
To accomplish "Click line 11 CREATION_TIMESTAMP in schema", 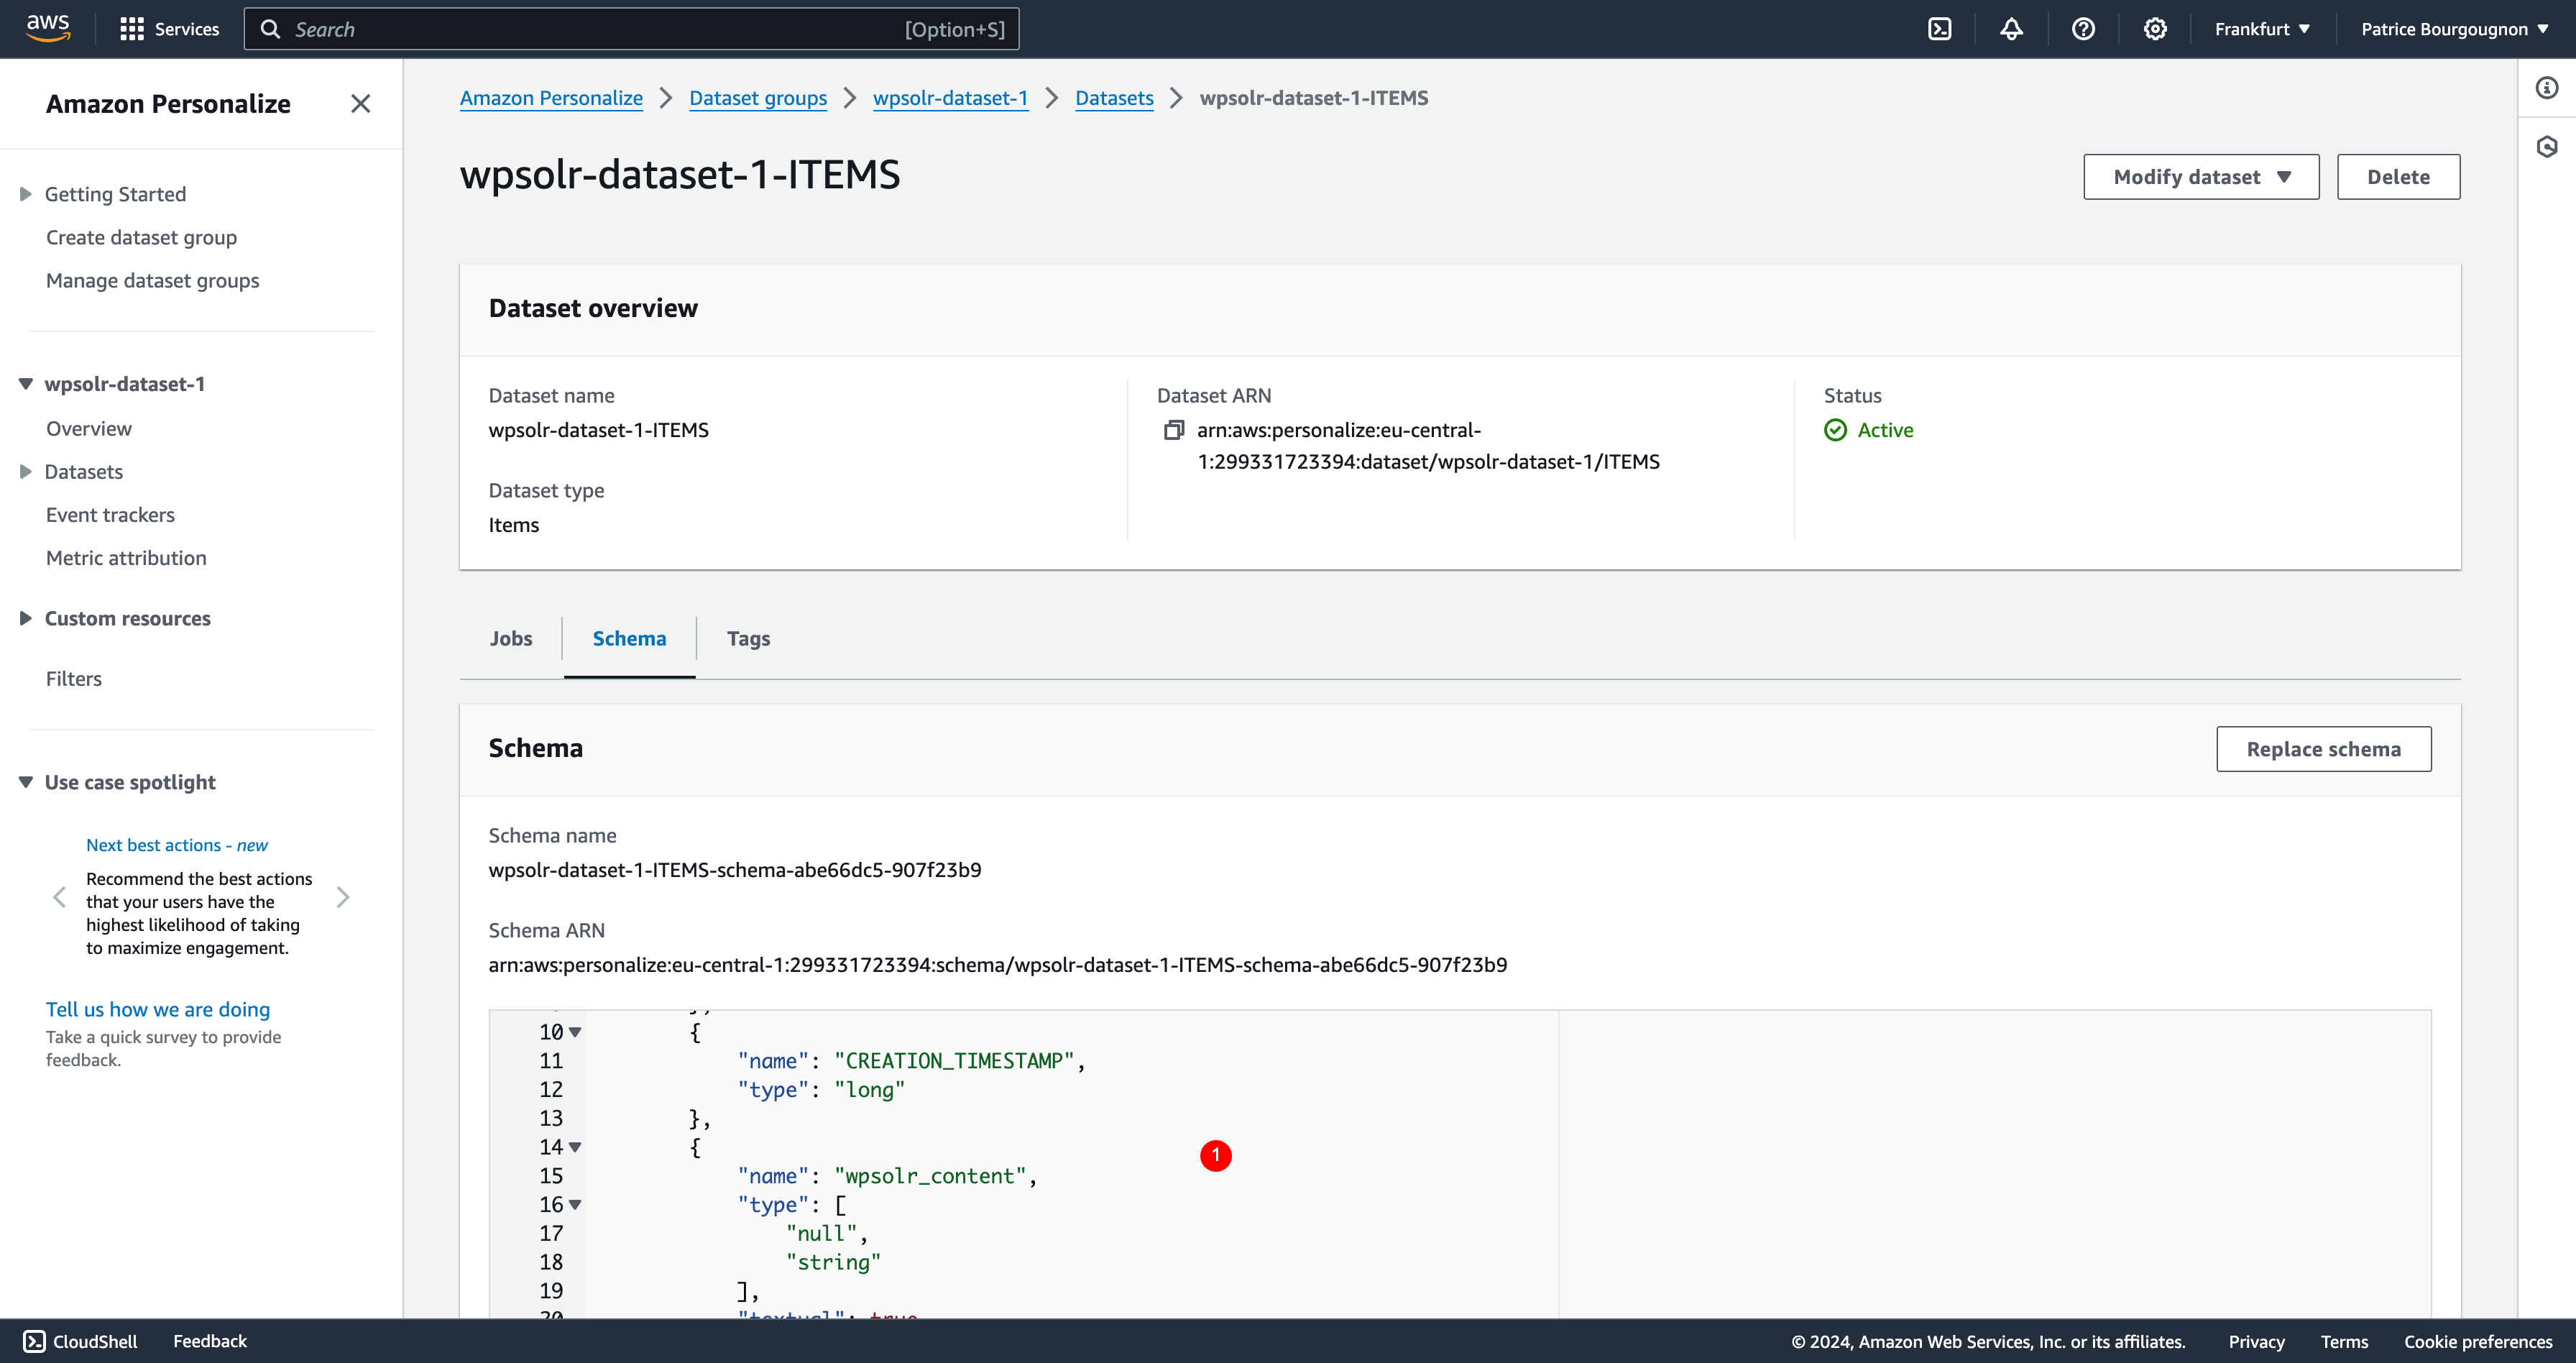I will pyautogui.click(x=911, y=1061).
